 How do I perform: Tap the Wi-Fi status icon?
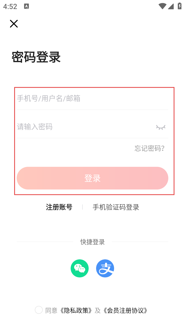tap(162, 6)
